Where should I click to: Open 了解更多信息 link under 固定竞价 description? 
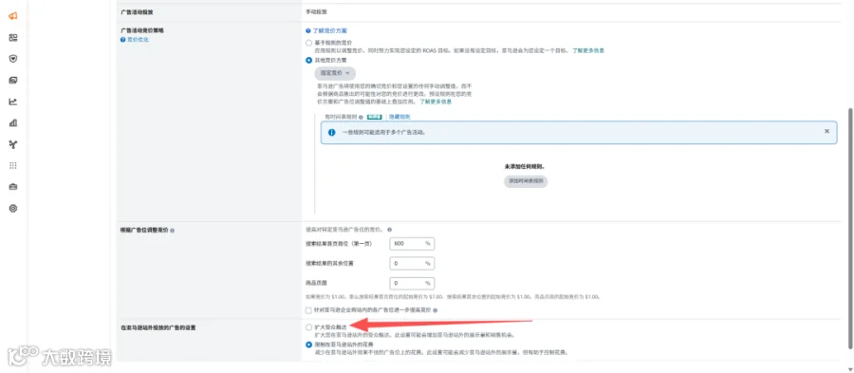click(x=436, y=102)
